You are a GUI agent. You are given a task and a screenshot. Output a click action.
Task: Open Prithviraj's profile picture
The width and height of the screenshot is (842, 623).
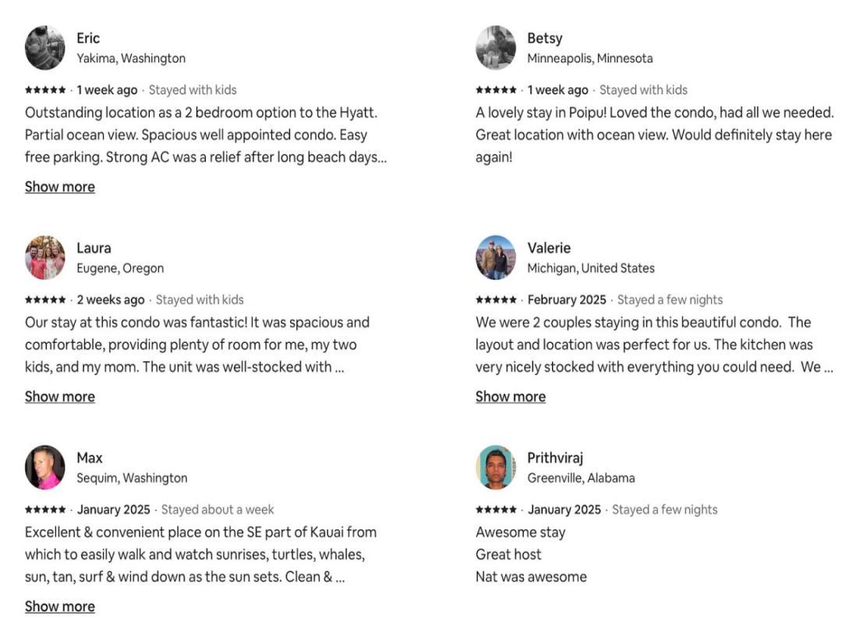point(496,467)
